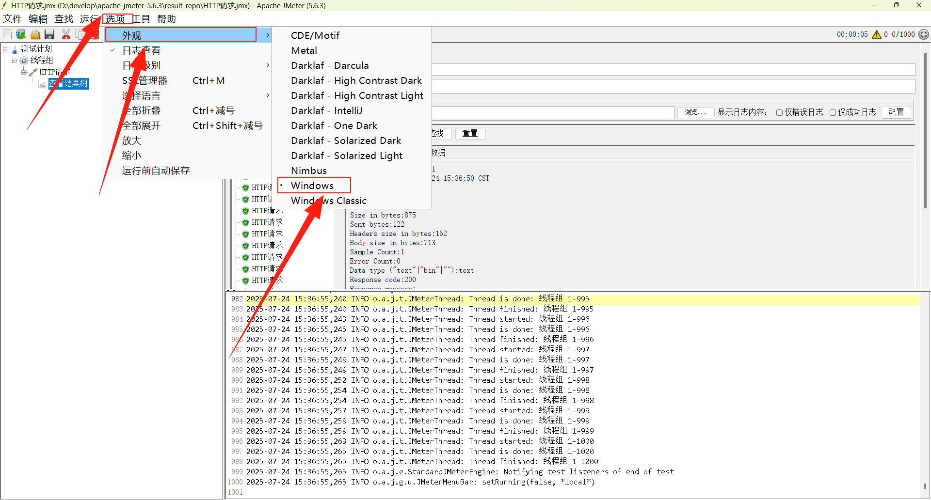Image resolution: width=931 pixels, height=500 pixels.
Task: Click the Save floppy disk icon
Action: point(49,34)
